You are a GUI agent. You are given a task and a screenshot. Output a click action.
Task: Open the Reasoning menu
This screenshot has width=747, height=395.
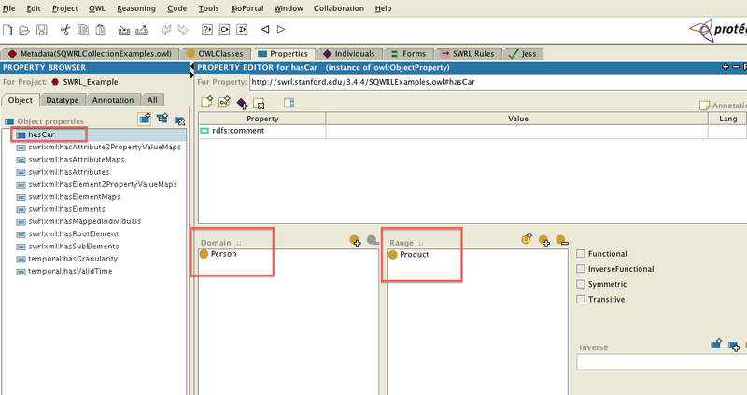point(136,8)
